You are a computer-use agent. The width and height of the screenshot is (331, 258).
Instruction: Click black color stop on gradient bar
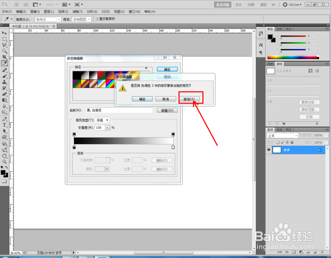click(74, 147)
